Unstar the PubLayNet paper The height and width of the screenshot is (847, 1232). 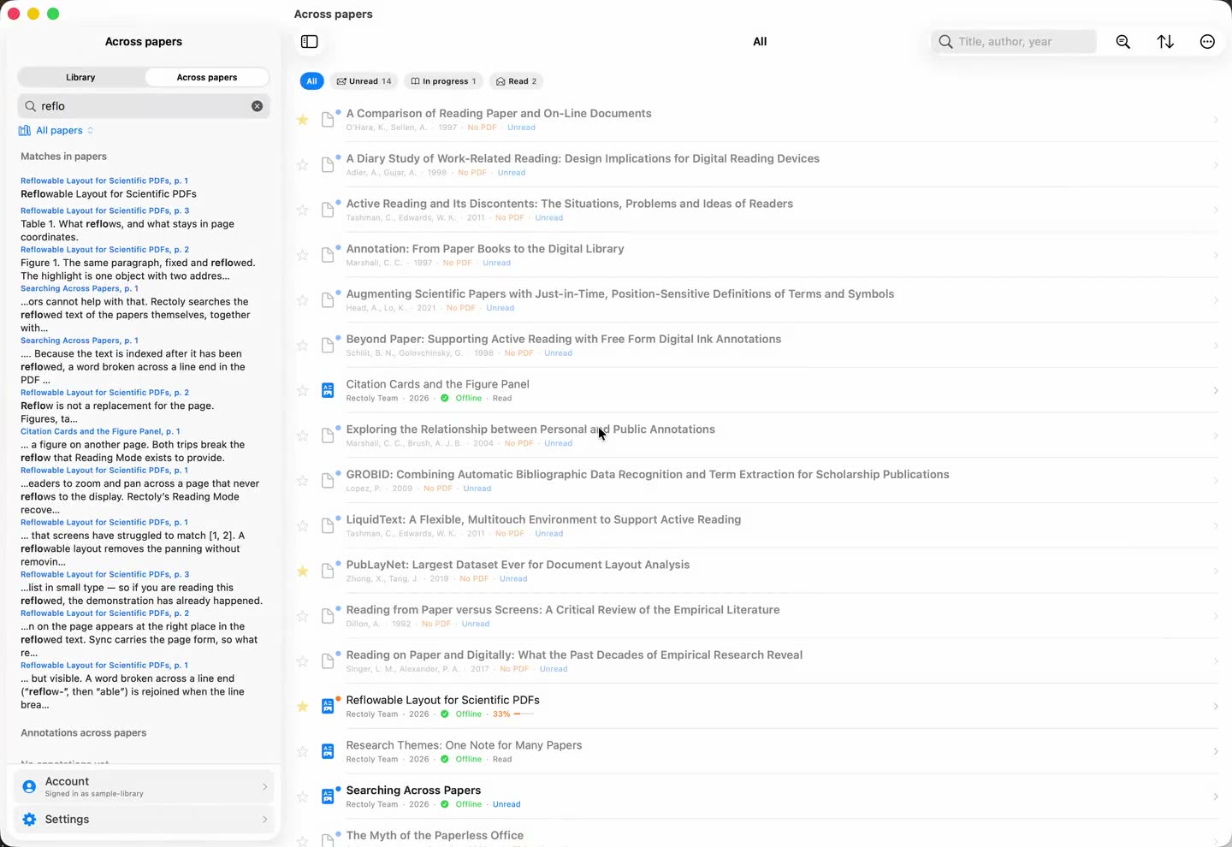(x=302, y=572)
